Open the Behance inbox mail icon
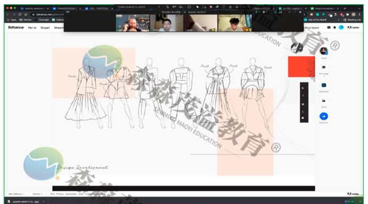The image size is (368, 204). (329, 28)
